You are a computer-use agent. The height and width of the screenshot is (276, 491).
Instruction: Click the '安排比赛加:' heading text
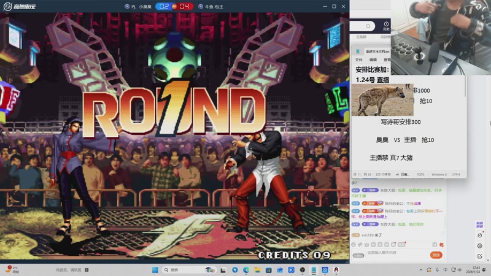373,70
